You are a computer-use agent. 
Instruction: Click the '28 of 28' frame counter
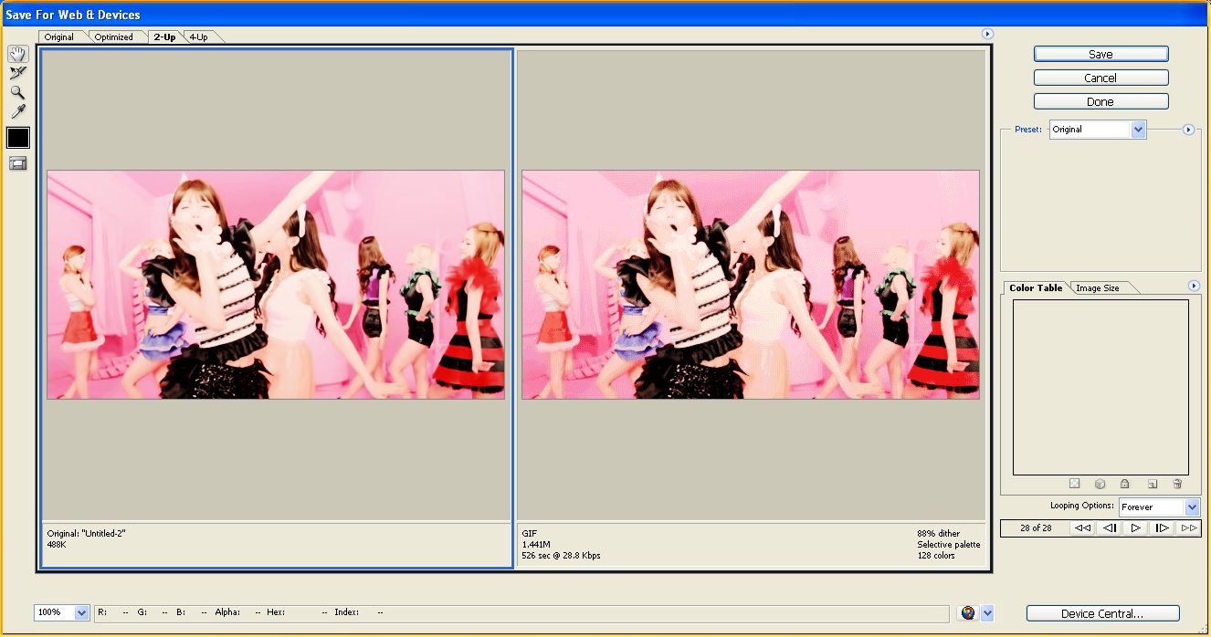pyautogui.click(x=1036, y=527)
